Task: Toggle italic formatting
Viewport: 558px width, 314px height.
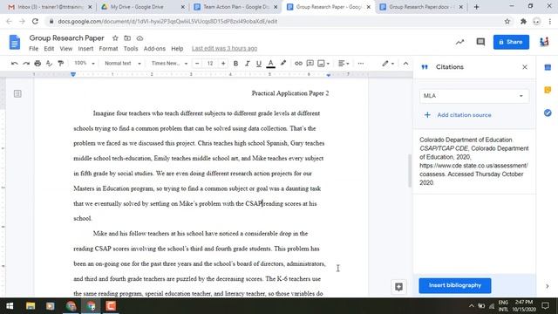Action: coord(248,64)
